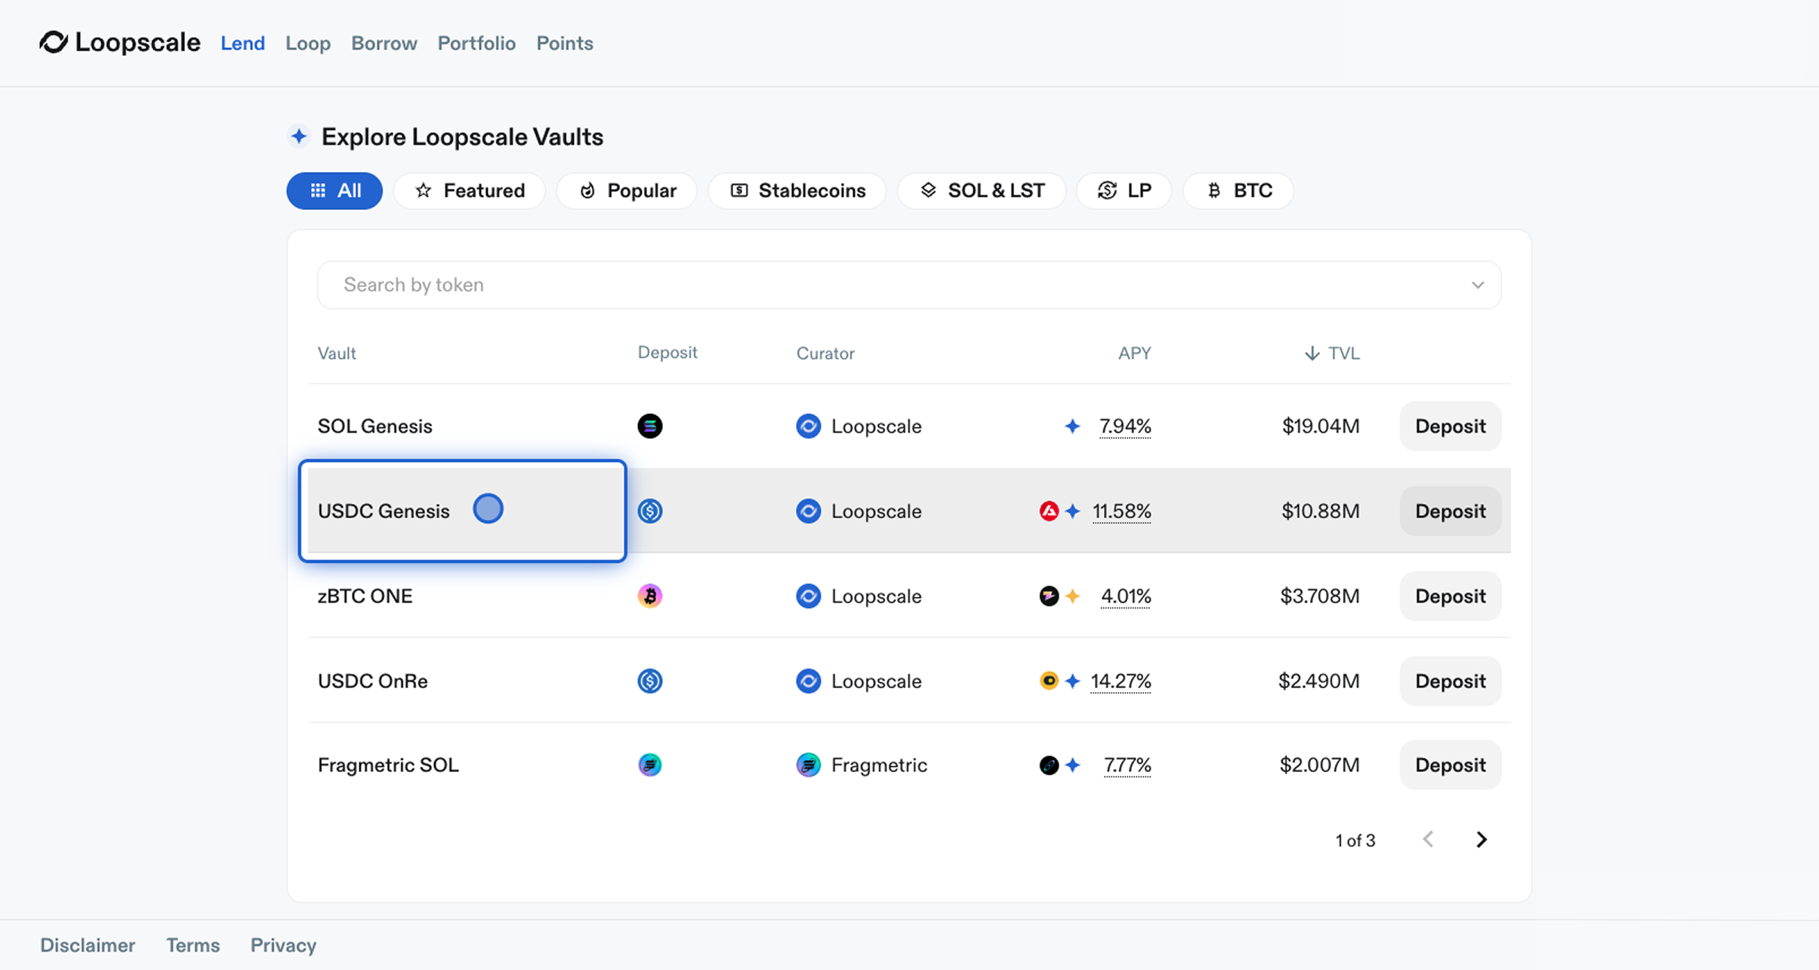Viewport: 1819px width, 970px height.
Task: Click the zBTC ONE bitcoin token icon
Action: coord(649,596)
